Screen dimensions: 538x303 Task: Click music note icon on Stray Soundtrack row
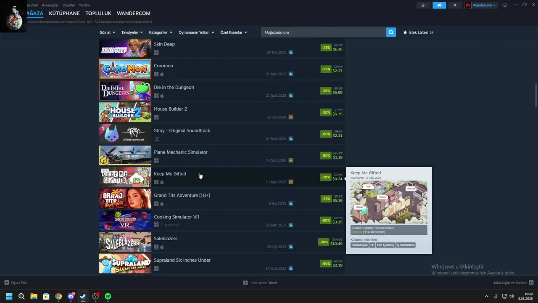point(156,139)
